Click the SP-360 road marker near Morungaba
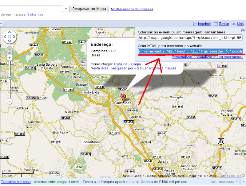The width and height of the screenshot is (246, 186). point(177,107)
